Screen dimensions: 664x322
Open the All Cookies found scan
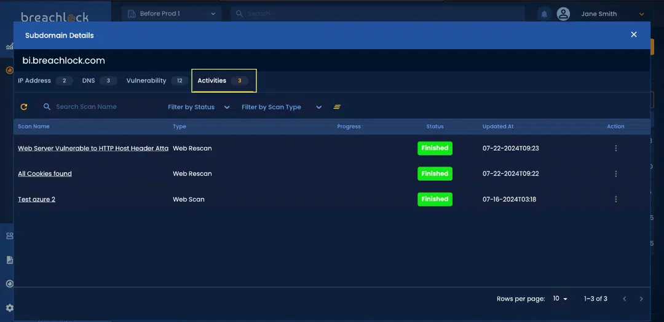pos(44,173)
